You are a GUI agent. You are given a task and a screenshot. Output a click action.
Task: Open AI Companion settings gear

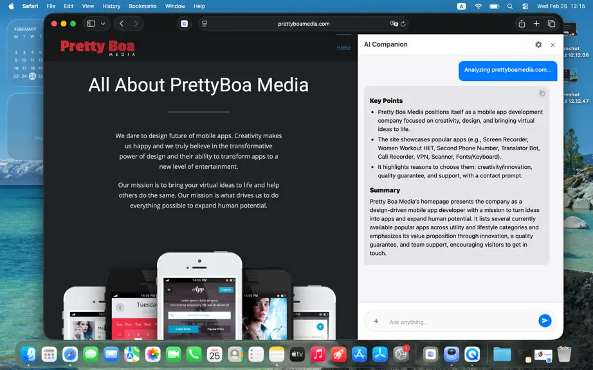tap(538, 44)
